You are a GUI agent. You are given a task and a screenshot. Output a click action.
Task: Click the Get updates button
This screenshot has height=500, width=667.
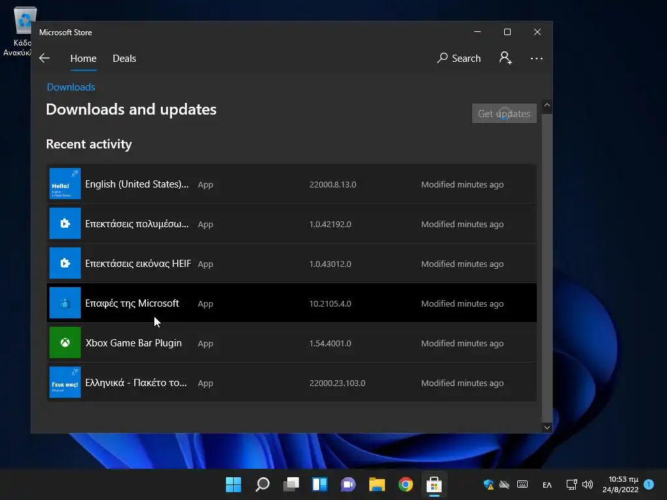504,113
